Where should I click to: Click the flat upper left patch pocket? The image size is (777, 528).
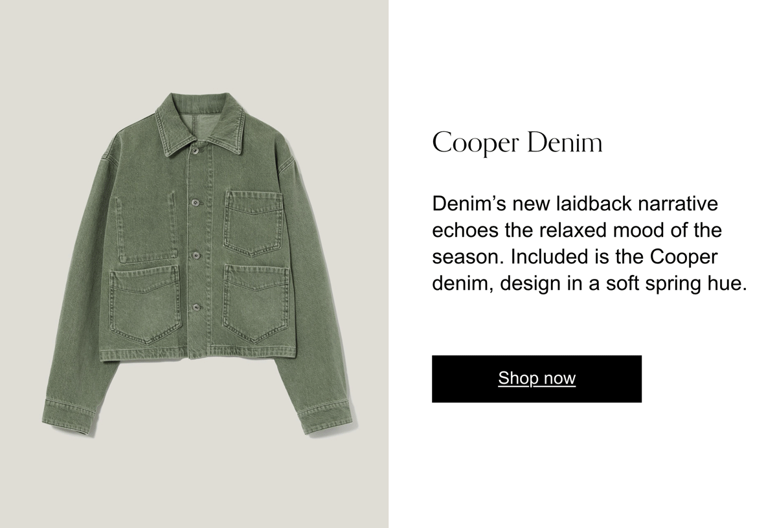(146, 228)
